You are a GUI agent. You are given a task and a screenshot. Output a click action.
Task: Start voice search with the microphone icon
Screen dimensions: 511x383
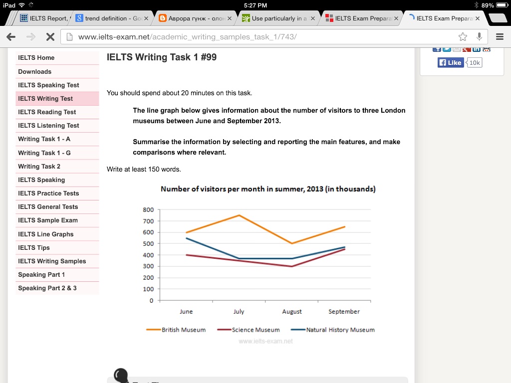click(x=479, y=37)
